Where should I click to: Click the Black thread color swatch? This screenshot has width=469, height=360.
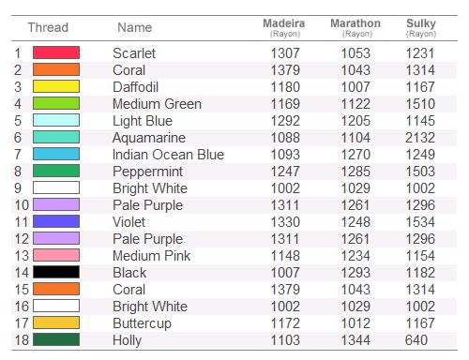click(x=56, y=272)
